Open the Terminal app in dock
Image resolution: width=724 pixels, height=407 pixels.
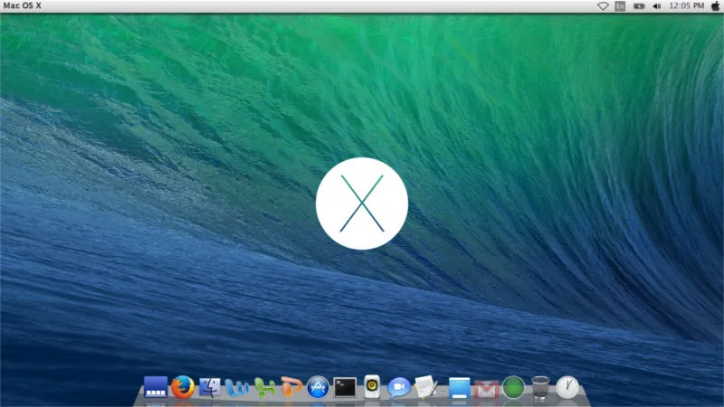345,387
